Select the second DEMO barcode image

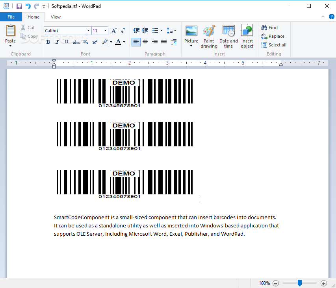[x=124, y=136]
